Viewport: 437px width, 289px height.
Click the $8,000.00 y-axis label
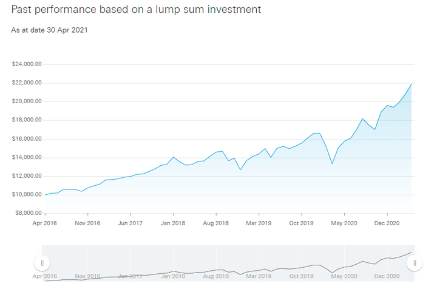tap(29, 213)
